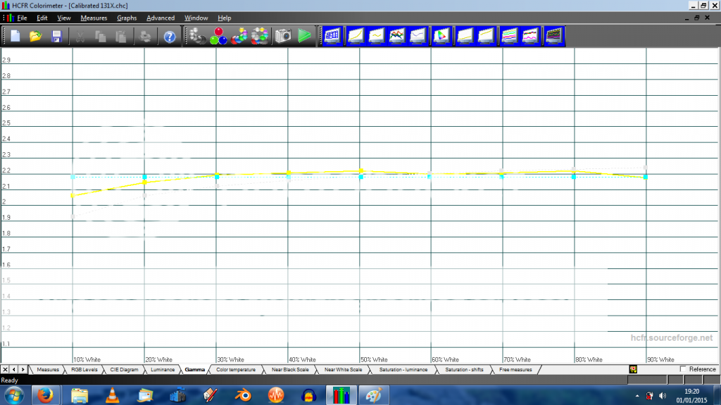
Task: Click the camera icon in the toolbar
Action: pos(283,36)
